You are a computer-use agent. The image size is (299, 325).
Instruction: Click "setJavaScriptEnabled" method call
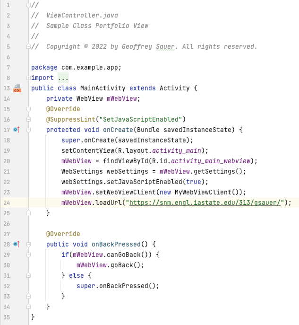pos(145,182)
